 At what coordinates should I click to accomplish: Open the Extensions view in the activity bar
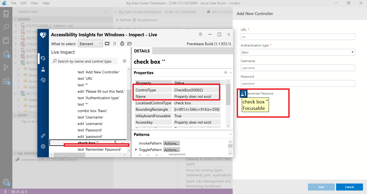(6, 80)
